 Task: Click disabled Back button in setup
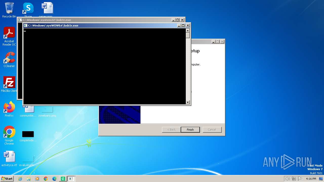click(171, 130)
